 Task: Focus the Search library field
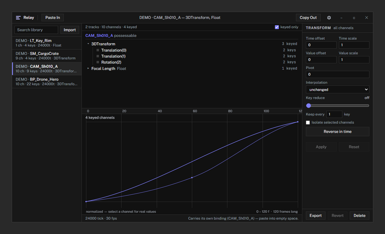36,30
